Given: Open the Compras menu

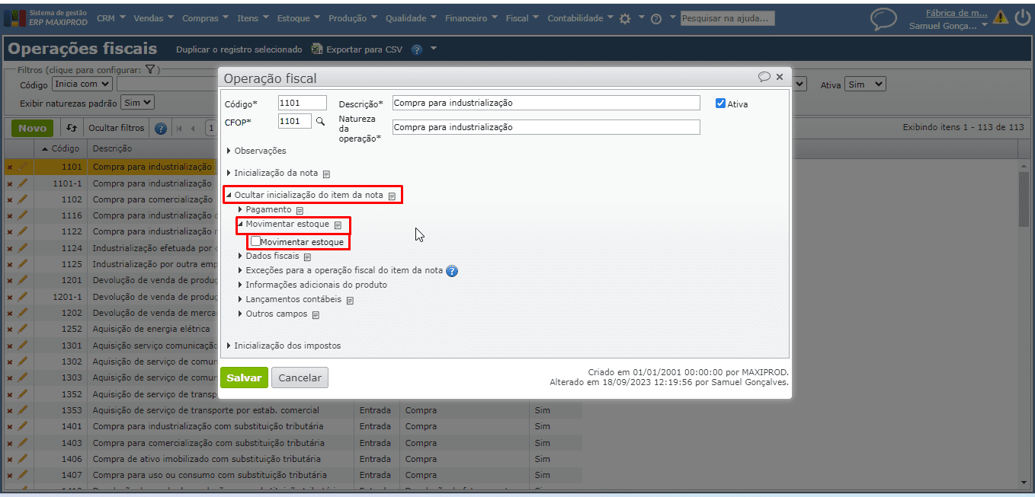Looking at the screenshot, I should click(x=205, y=18).
